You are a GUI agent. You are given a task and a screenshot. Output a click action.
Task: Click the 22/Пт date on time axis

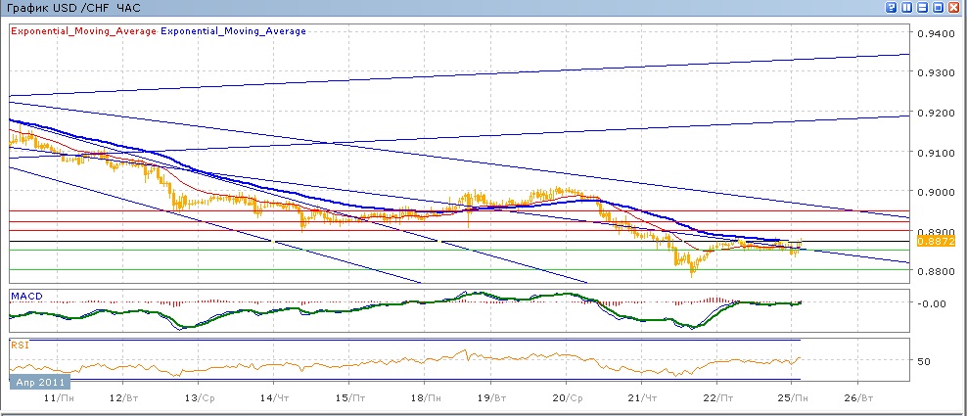tap(719, 398)
